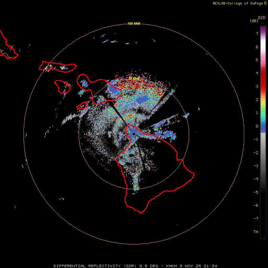Click the DZD colorbar title label
Image resolution: width=268 pixels, height=268 pixels.
click(x=262, y=18)
